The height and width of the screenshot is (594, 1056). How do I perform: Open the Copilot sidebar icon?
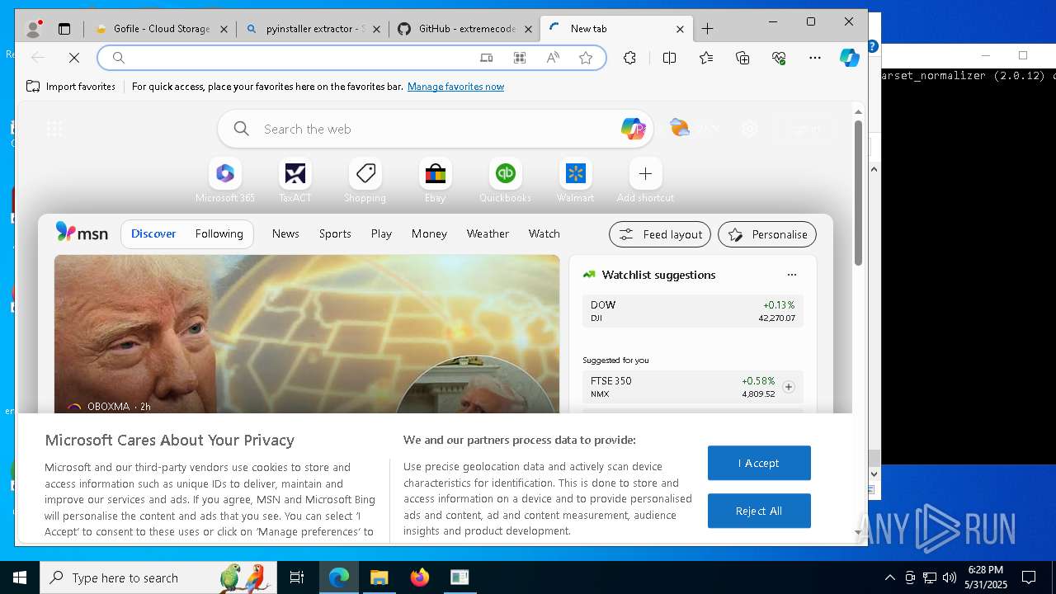click(849, 58)
